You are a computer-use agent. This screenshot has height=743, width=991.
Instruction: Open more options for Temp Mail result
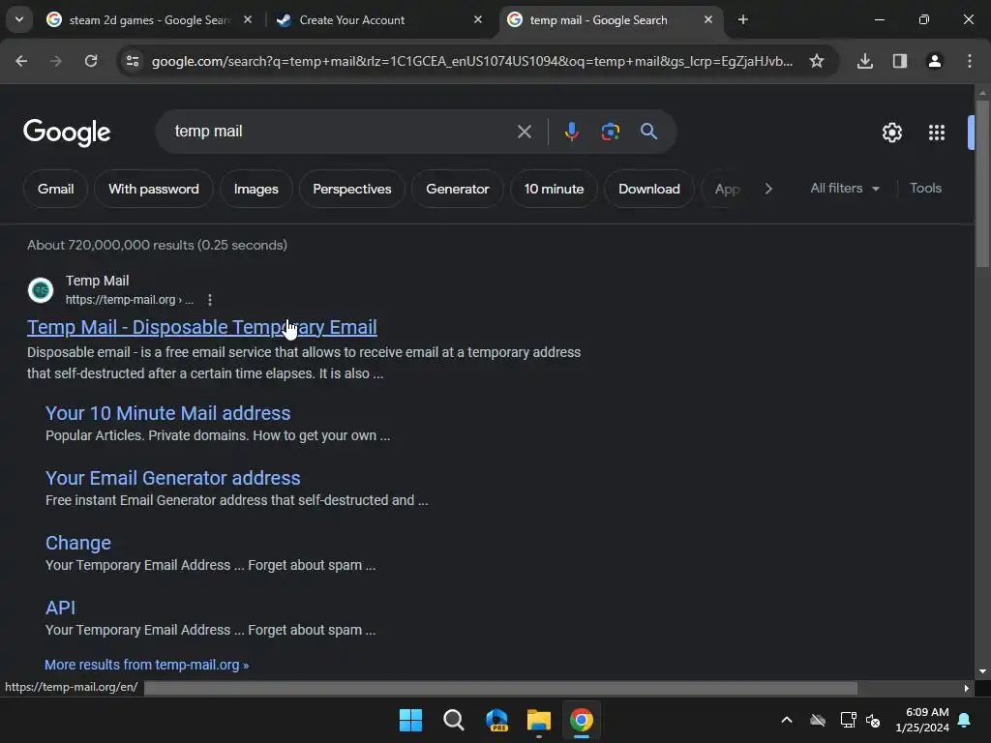[x=210, y=300]
